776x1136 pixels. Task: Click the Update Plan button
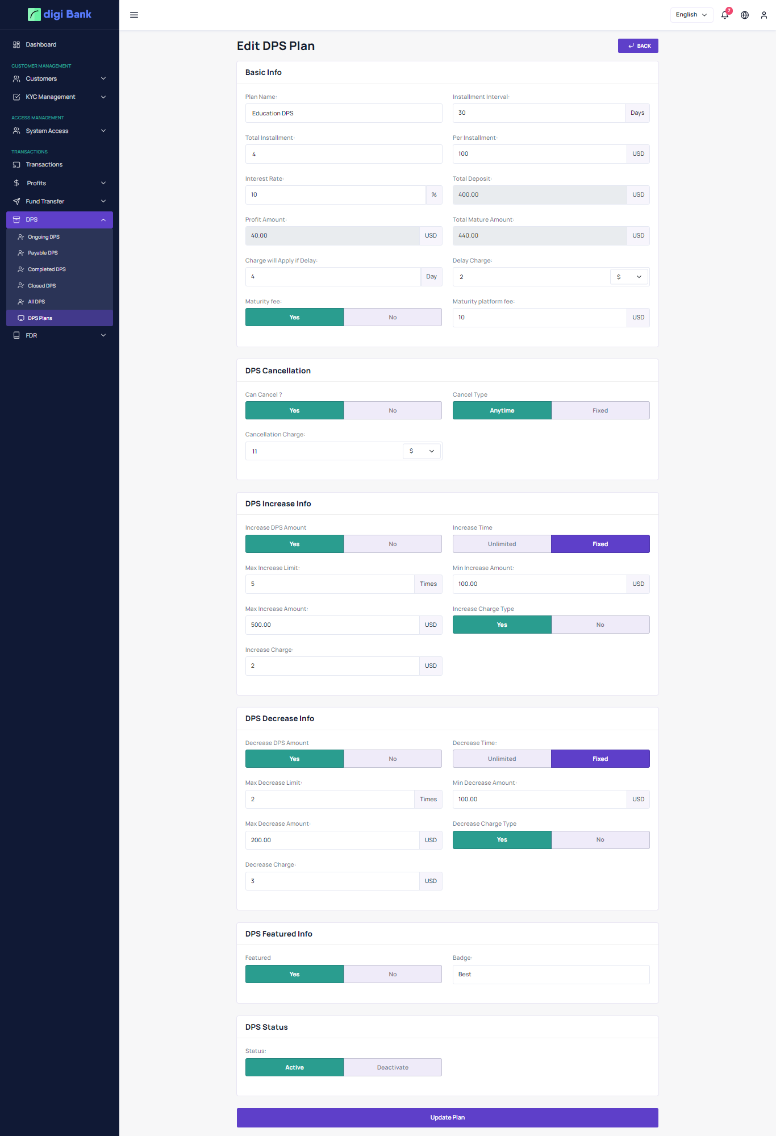coord(447,1117)
